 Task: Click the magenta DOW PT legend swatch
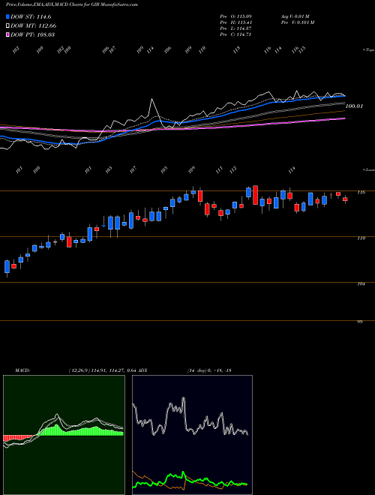[x=7, y=34]
